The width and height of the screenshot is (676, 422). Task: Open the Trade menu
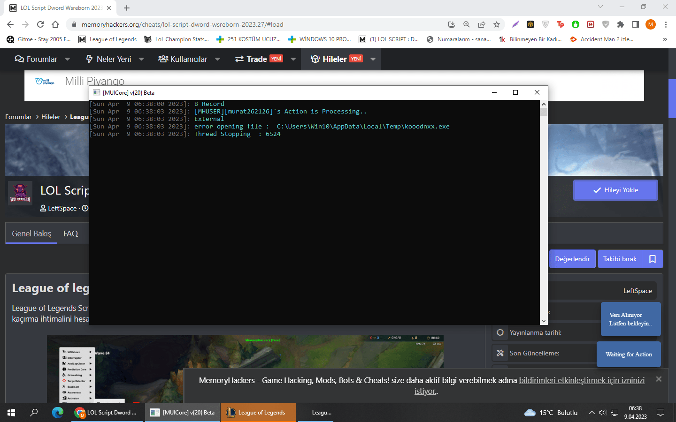259,59
